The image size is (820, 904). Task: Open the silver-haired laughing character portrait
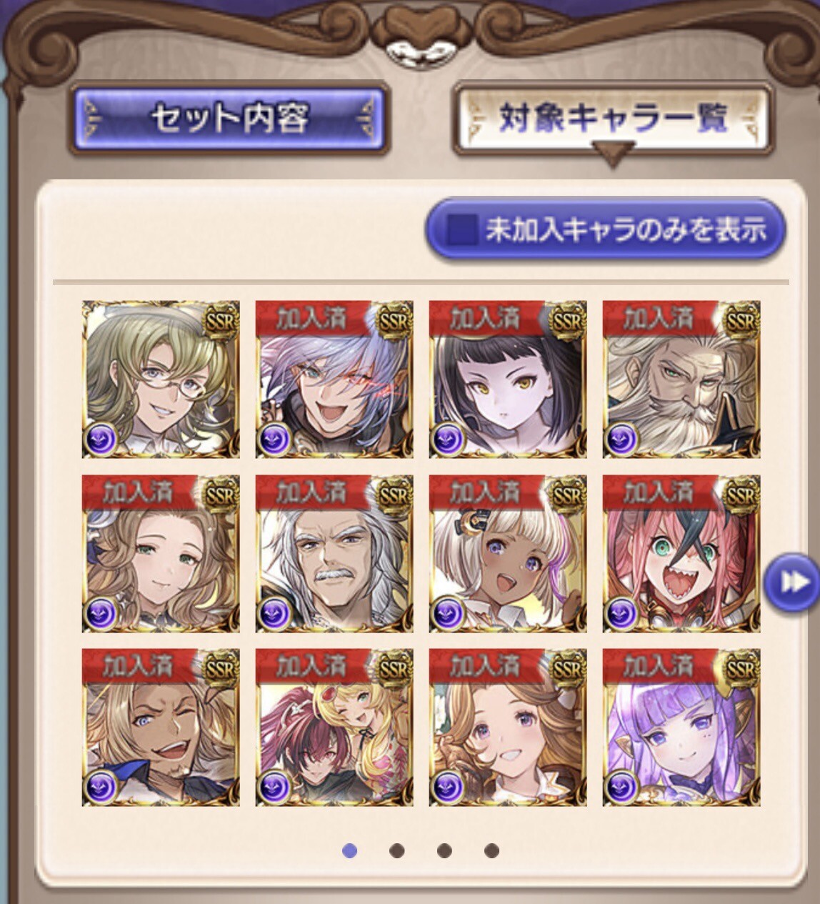pos(334,379)
